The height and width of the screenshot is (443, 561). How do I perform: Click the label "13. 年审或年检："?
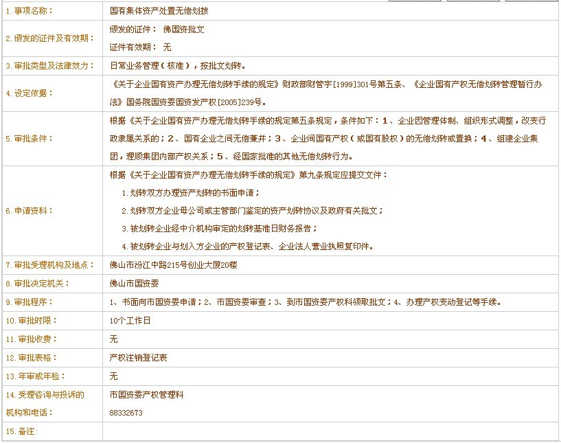click(36, 377)
